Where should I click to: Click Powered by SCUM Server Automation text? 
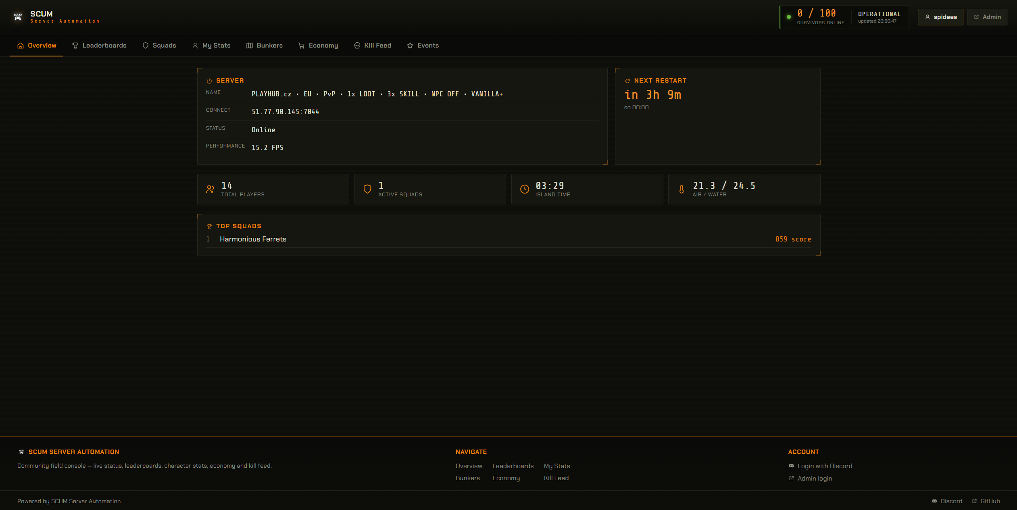69,501
